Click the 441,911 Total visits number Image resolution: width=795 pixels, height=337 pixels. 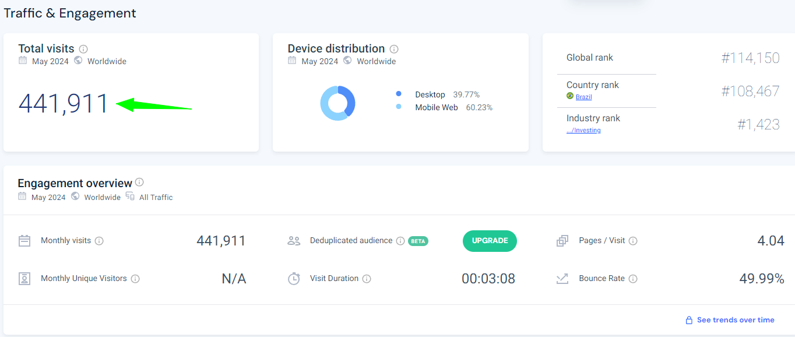coord(64,104)
